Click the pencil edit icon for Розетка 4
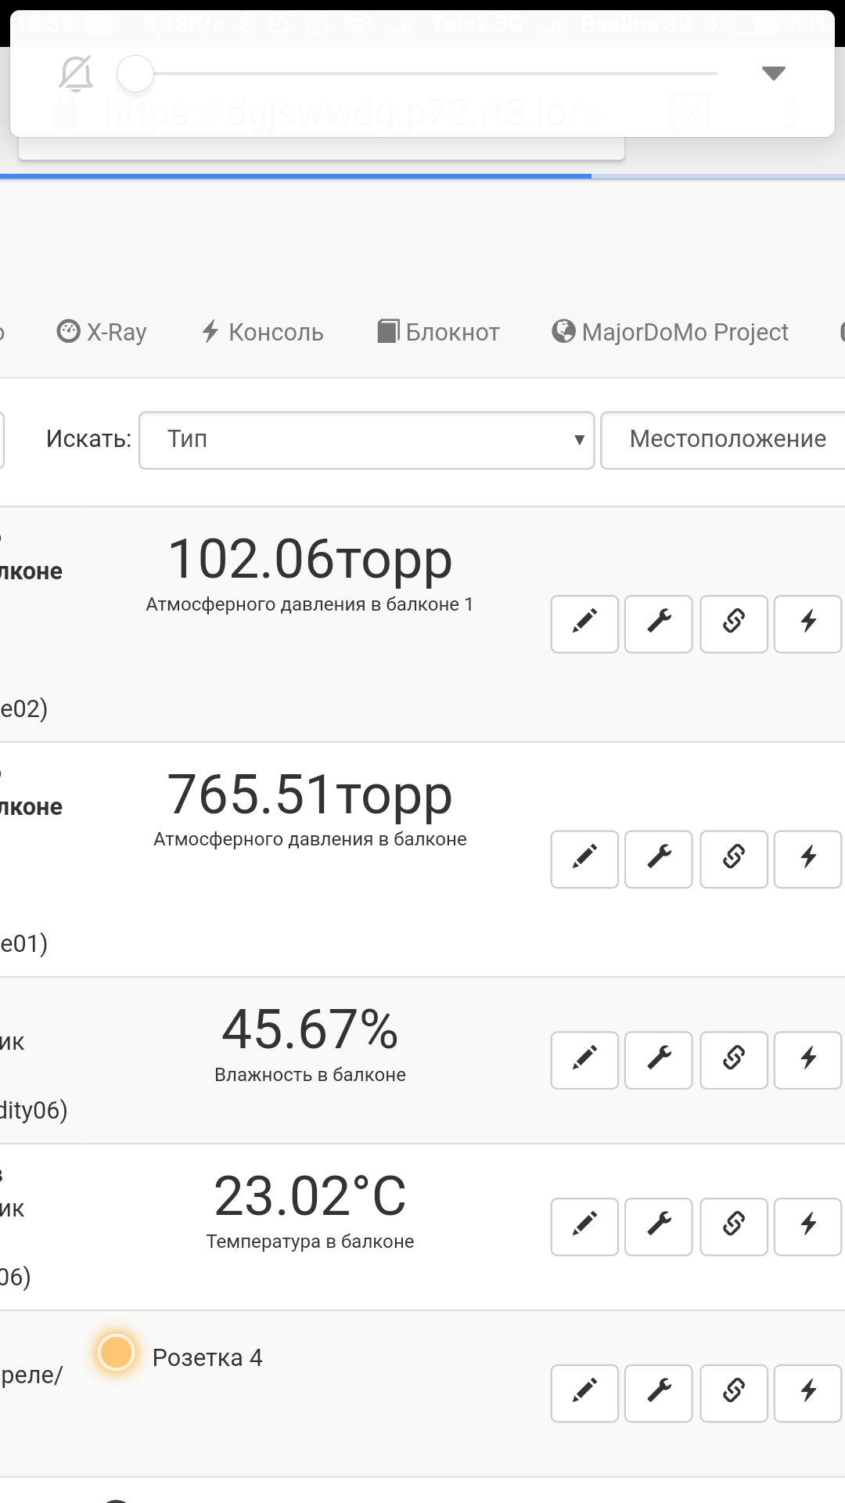The height and width of the screenshot is (1503, 845). pyautogui.click(x=584, y=1393)
